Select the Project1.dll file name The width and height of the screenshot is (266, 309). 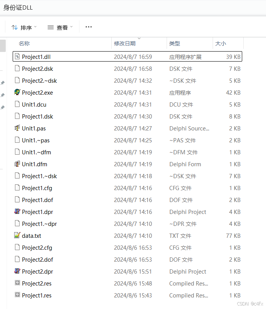coord(36,57)
